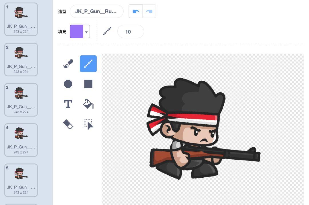Select the Eraser tool
The height and width of the screenshot is (205, 309).
[68, 124]
